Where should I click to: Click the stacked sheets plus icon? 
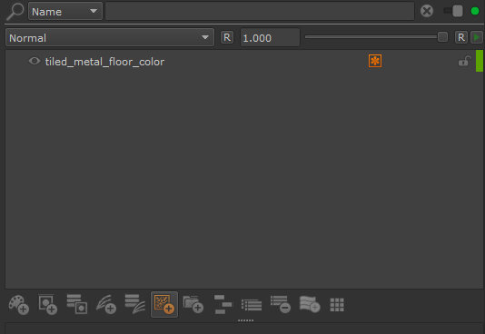(x=310, y=304)
